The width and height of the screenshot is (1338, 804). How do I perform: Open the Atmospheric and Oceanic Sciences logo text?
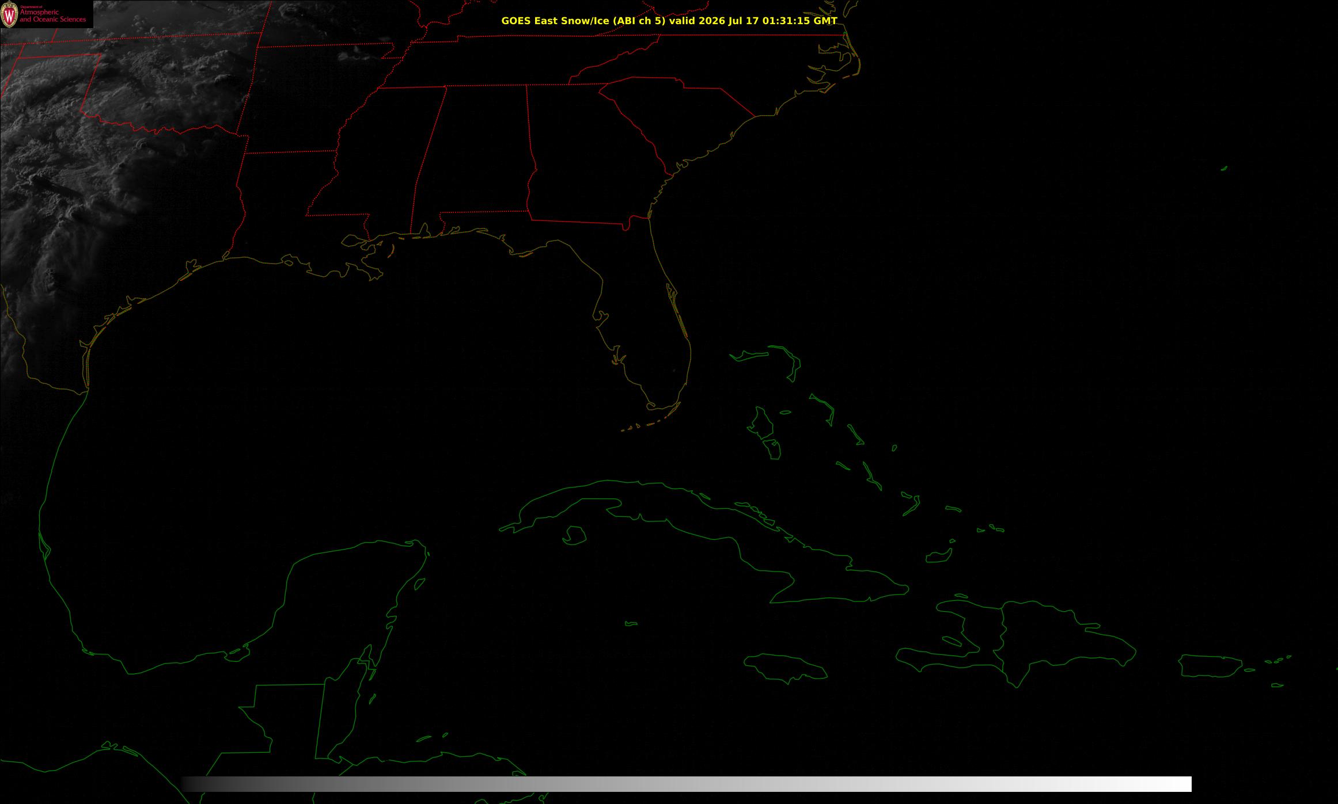(x=52, y=16)
